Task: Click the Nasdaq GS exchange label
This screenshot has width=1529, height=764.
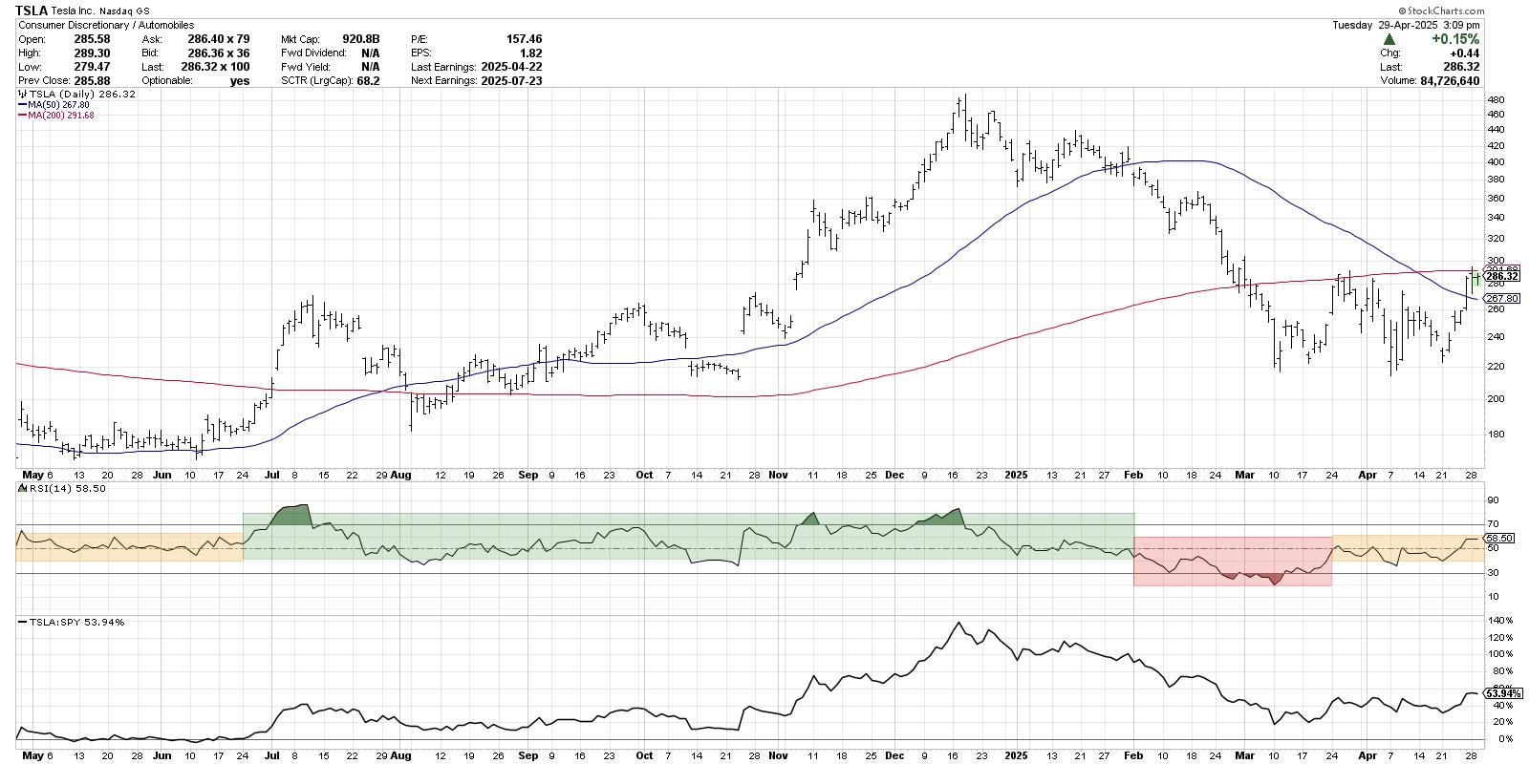Action: coord(124,11)
